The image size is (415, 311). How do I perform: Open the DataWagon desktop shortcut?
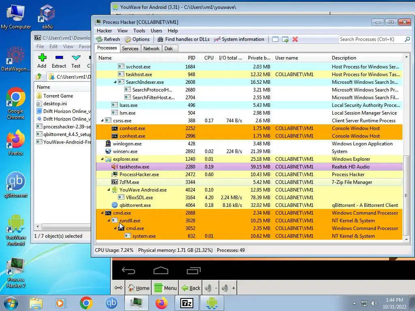point(15,59)
